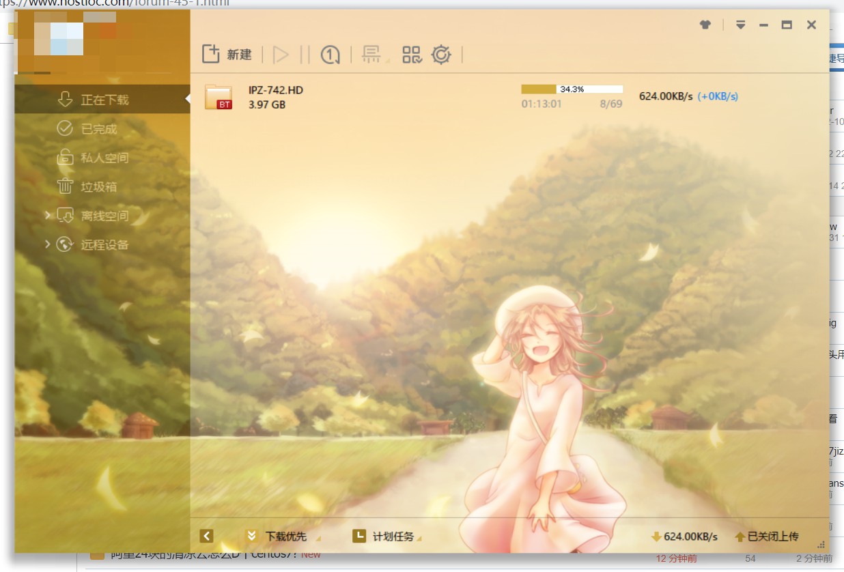Open the 下载优先 dropdown
This screenshot has height=572, width=844.
283,537
